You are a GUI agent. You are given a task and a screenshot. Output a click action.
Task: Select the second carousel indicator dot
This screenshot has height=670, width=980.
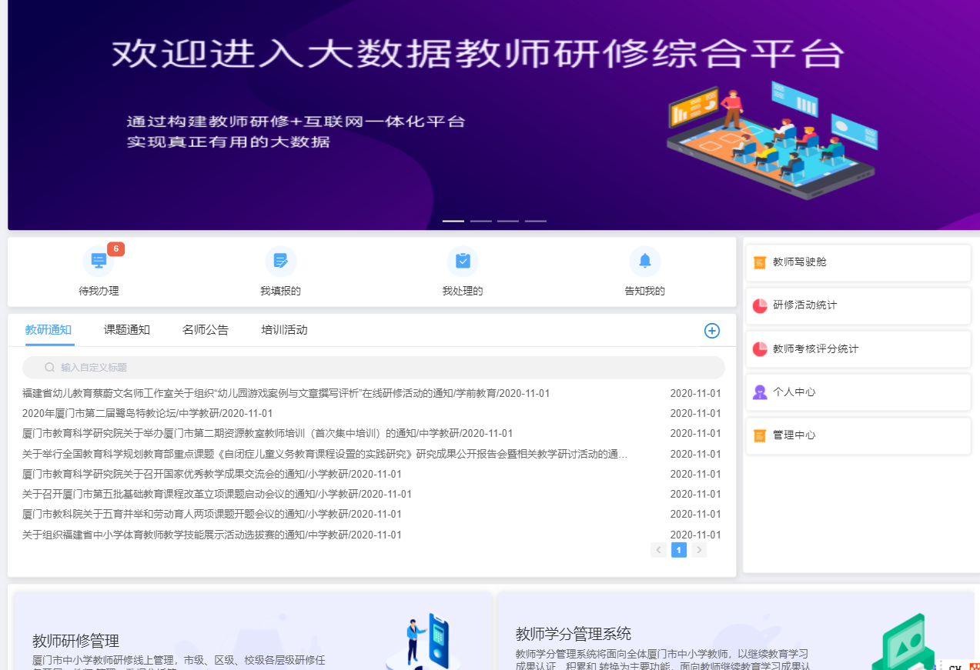coord(480,221)
